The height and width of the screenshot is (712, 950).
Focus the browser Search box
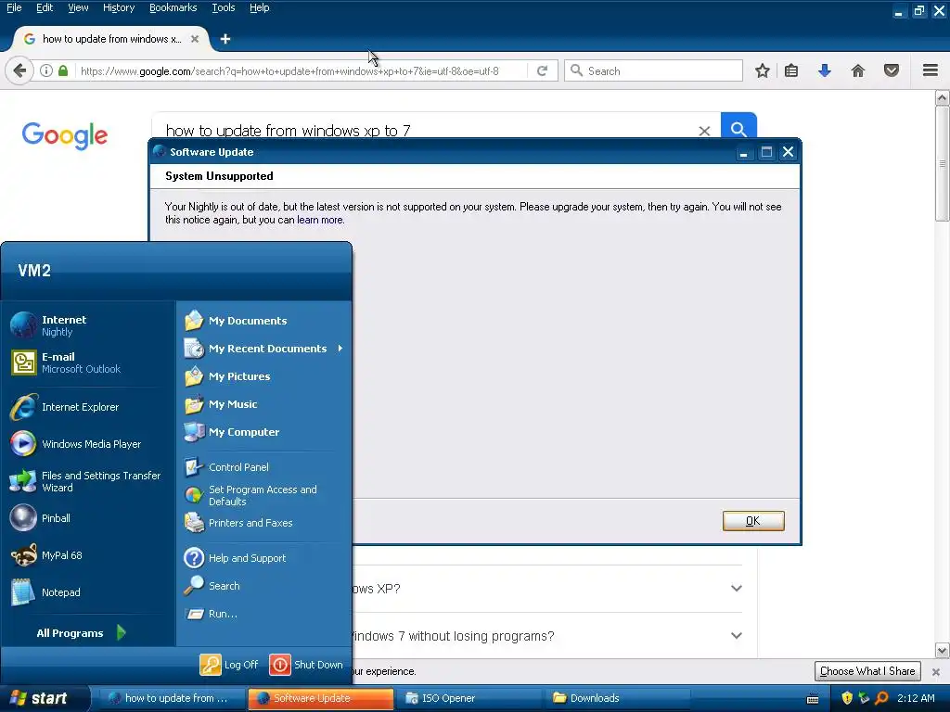pyautogui.click(x=653, y=70)
